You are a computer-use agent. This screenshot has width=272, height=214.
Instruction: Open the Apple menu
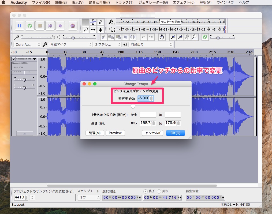click(x=3, y=2)
